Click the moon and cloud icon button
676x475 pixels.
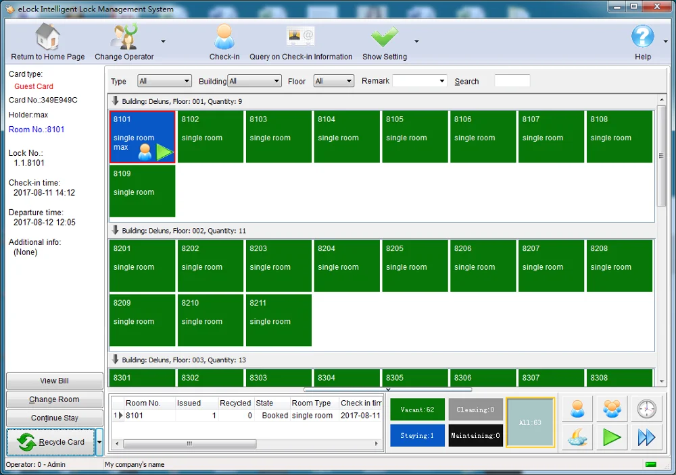click(x=577, y=437)
